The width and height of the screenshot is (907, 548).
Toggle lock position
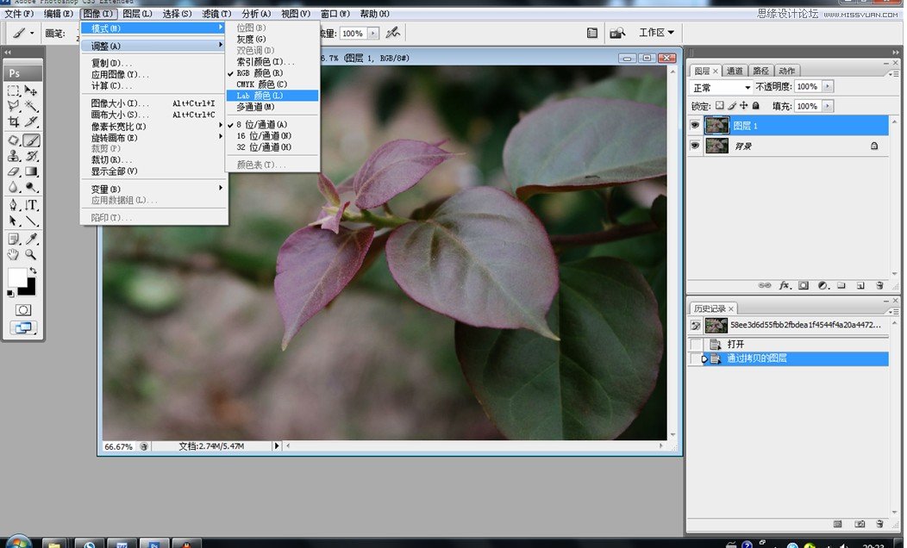pyautogui.click(x=744, y=106)
